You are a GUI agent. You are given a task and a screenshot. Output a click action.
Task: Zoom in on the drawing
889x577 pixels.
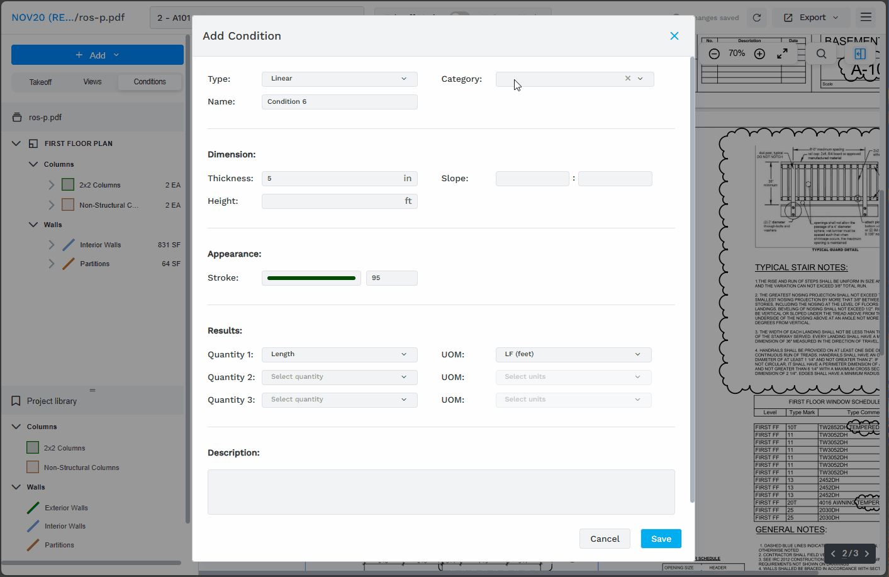tap(759, 54)
